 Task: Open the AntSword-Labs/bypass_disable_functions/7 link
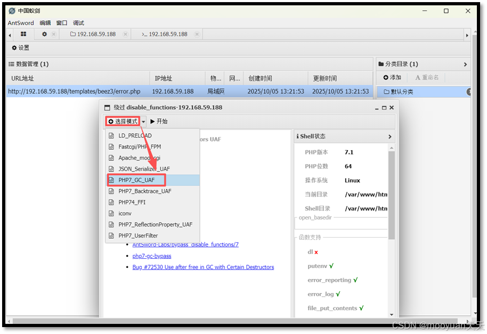click(x=185, y=245)
